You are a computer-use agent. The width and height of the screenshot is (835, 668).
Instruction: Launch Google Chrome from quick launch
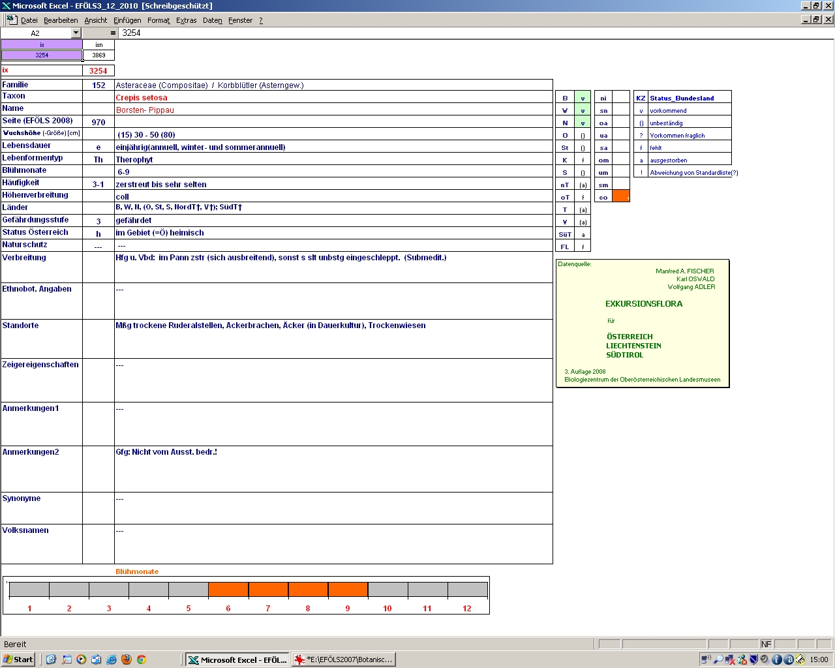point(142,660)
